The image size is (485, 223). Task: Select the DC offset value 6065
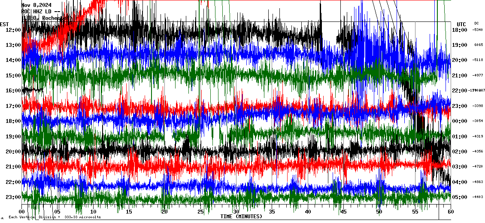[x=479, y=45]
